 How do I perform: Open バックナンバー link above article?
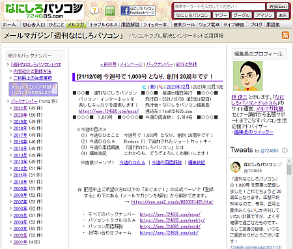pyautogui.click(x=160, y=65)
